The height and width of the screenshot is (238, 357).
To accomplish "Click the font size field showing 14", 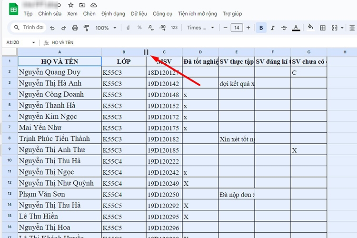I will 237,28.
